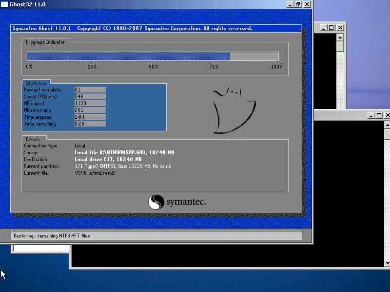The image size is (390, 292).
Task: Click the 0% progress scale label
Action: pyautogui.click(x=29, y=67)
